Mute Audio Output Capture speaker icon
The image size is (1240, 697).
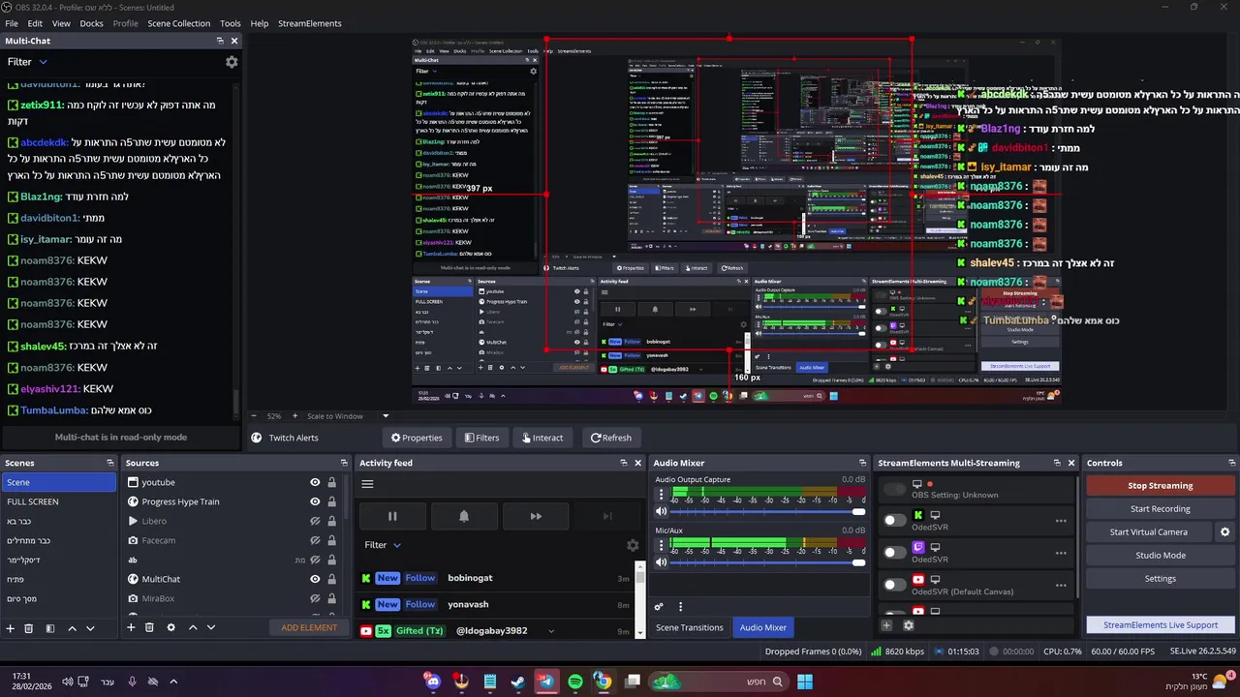662,511
